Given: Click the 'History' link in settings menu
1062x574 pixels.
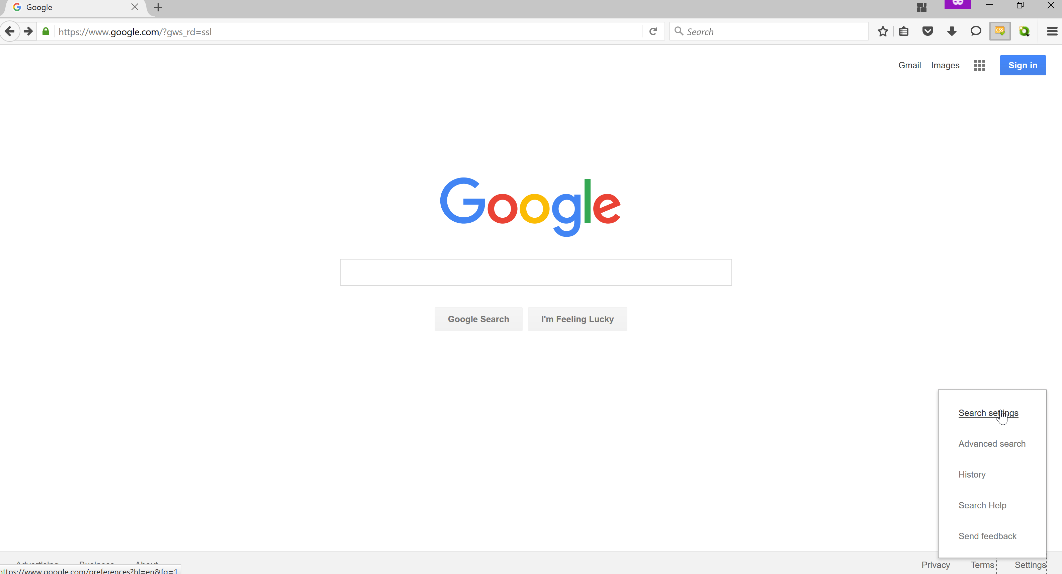Looking at the screenshot, I should [x=972, y=474].
